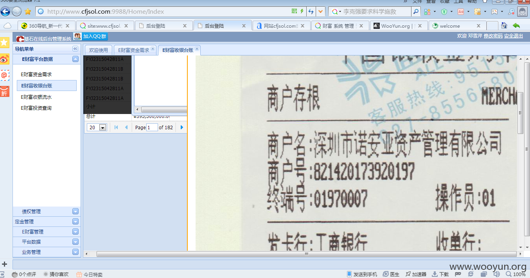
Task: Go to next page in grid pager
Action: tap(182, 127)
